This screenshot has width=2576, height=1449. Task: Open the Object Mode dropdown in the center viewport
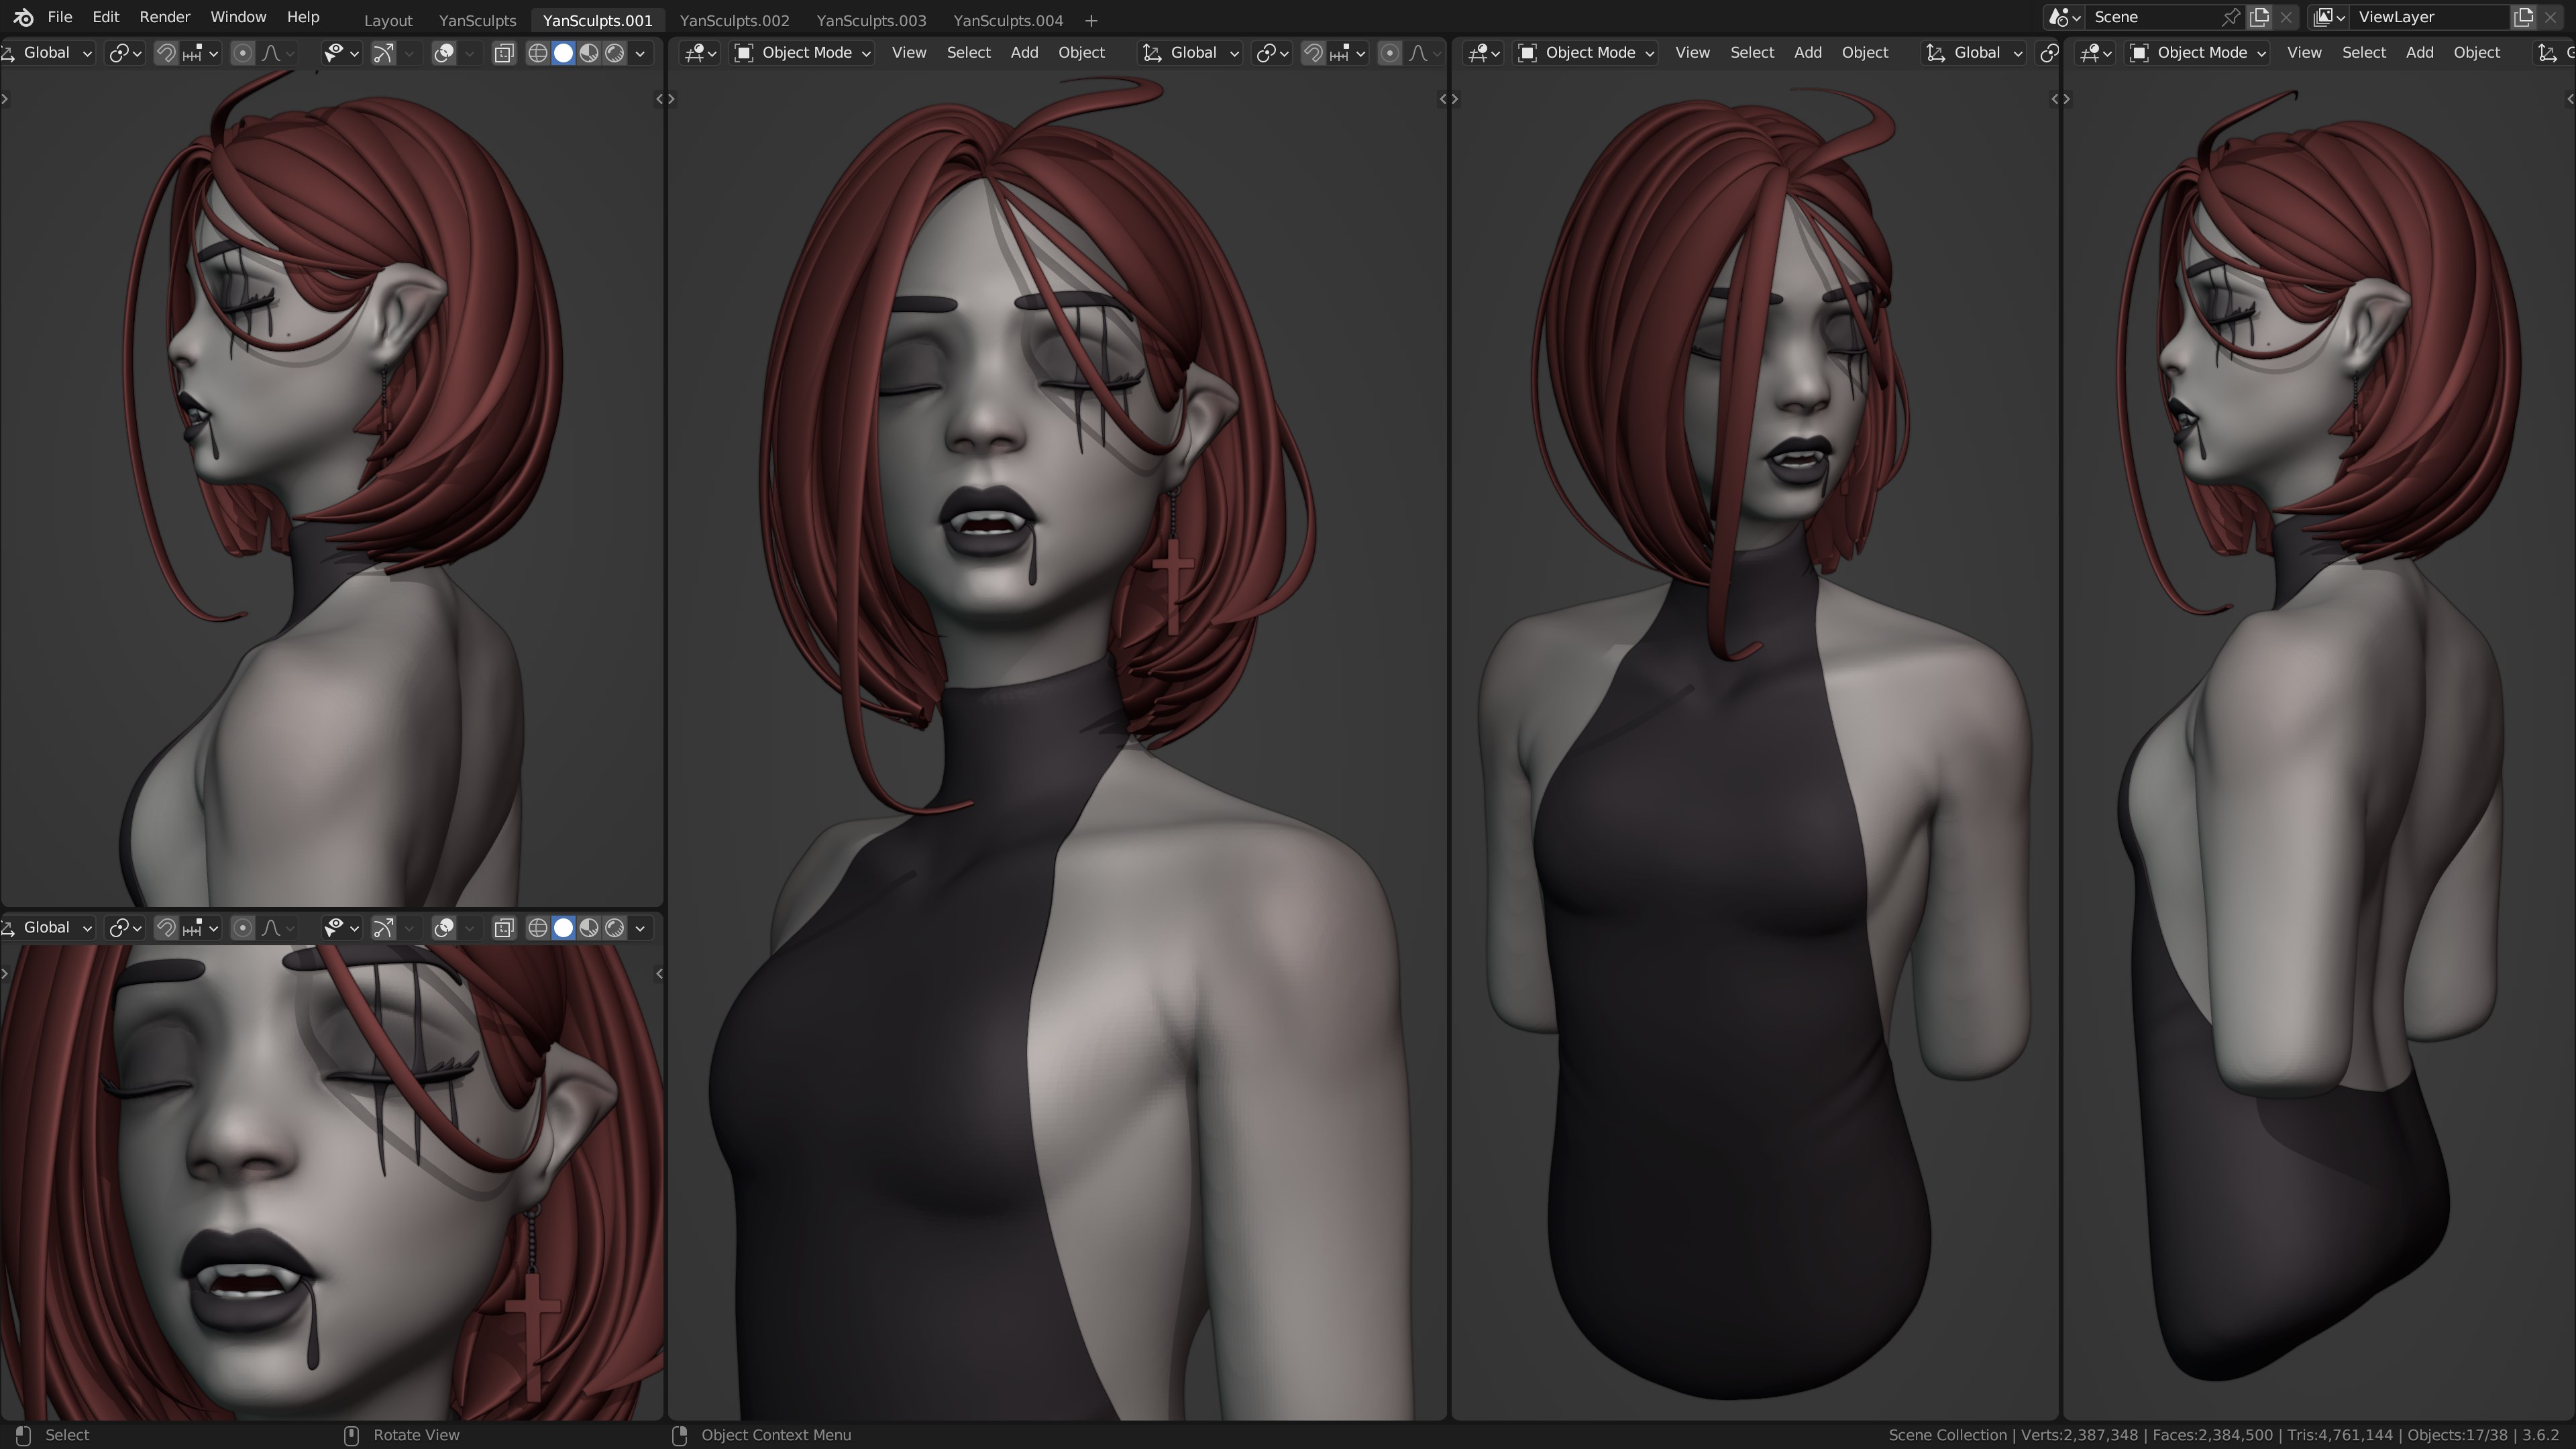tap(802, 53)
